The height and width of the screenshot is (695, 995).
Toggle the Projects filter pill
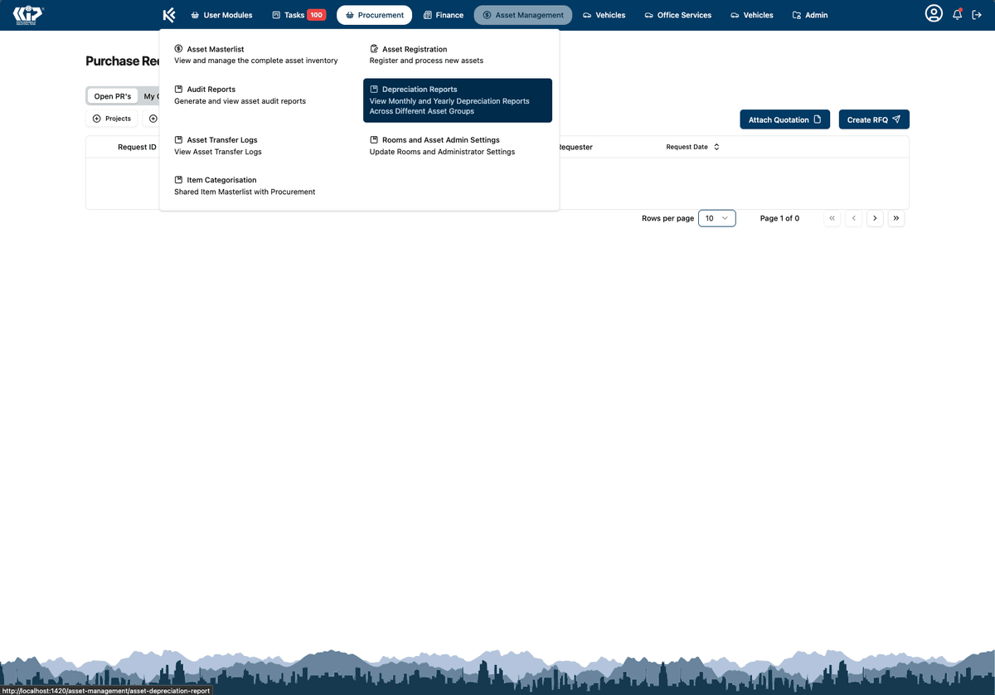coord(112,118)
